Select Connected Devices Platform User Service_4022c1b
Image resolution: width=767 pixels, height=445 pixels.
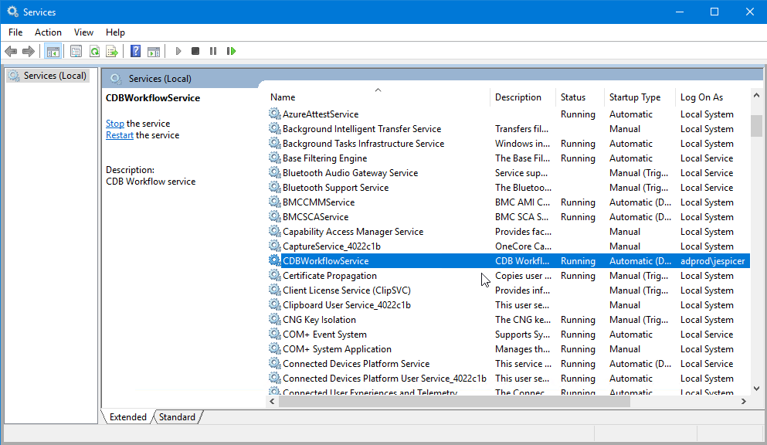click(x=385, y=378)
